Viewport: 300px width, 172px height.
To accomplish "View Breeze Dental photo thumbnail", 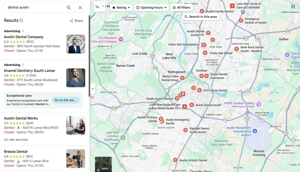I will point(76,159).
